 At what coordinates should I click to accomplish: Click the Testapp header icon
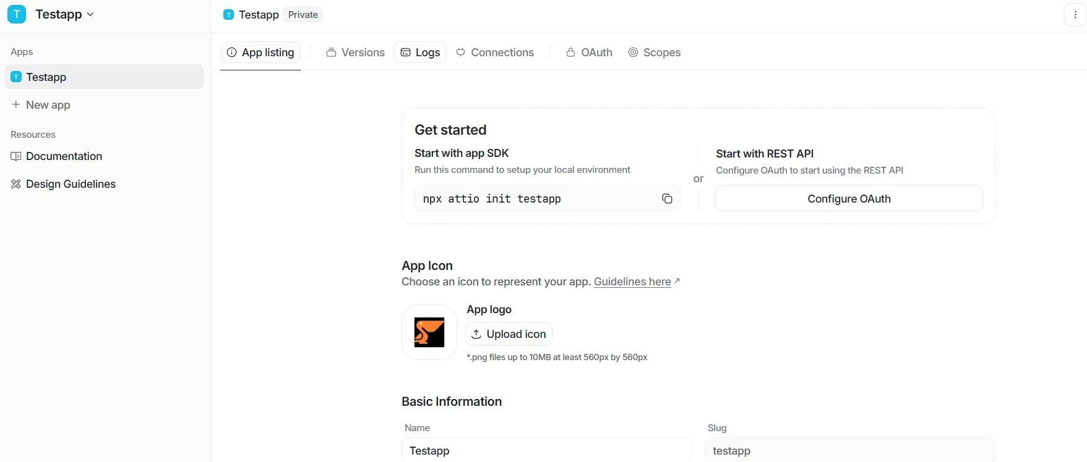click(228, 15)
